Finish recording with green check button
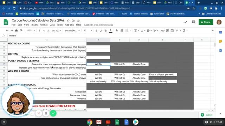225x126 pixels. (x=53, y=113)
